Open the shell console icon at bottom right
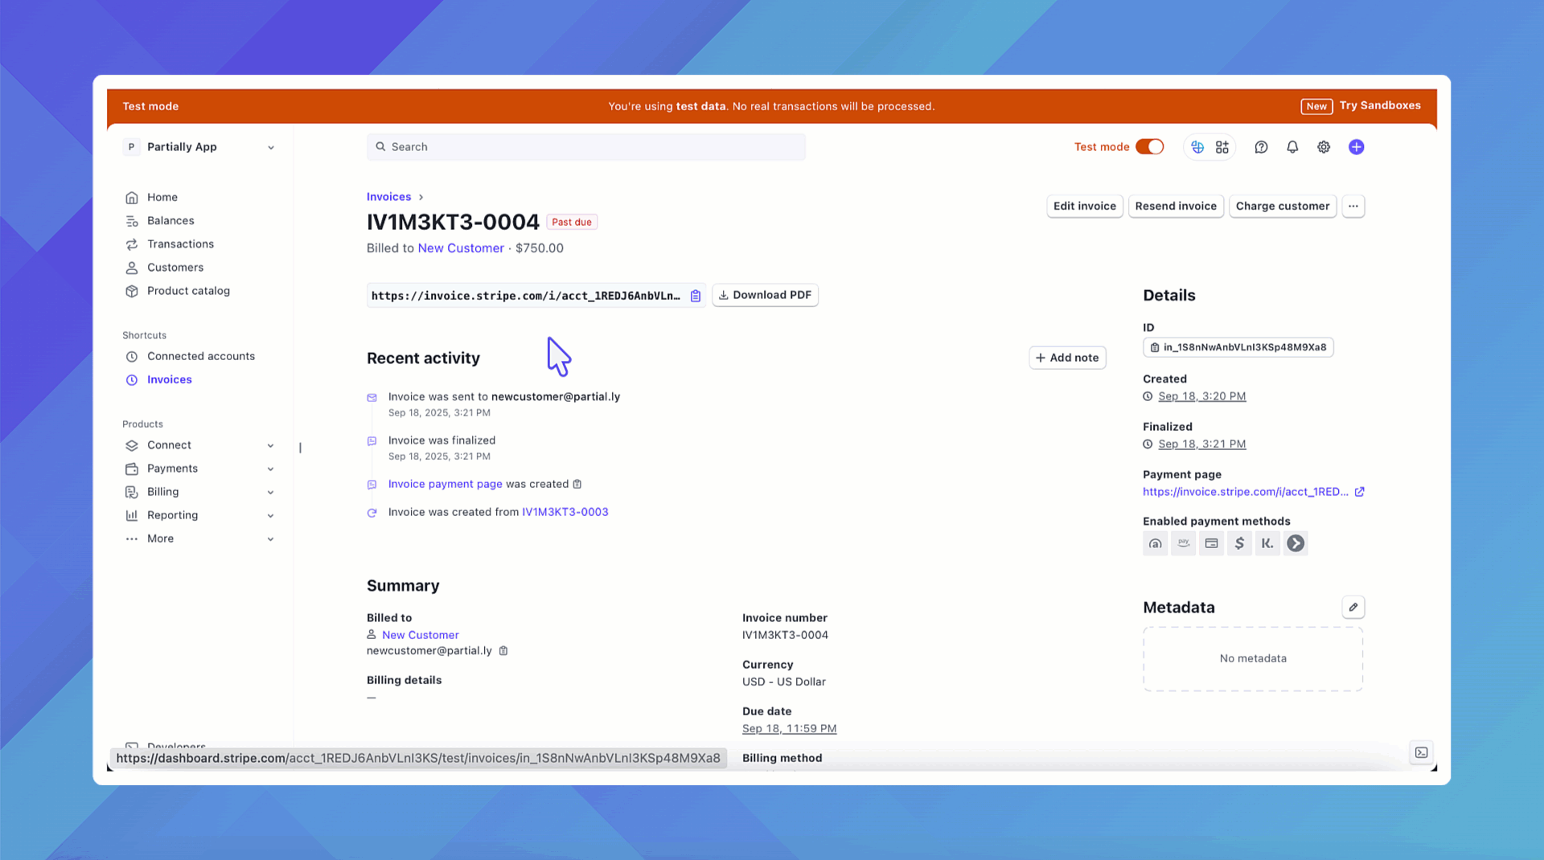 pos(1421,752)
